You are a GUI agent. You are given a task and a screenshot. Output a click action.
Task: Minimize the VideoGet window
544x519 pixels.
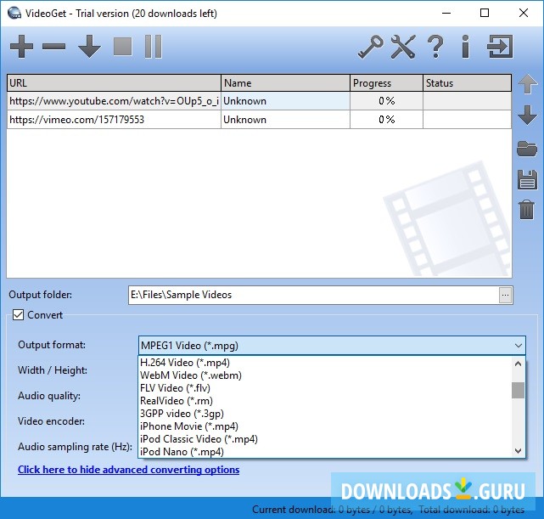tap(446, 14)
